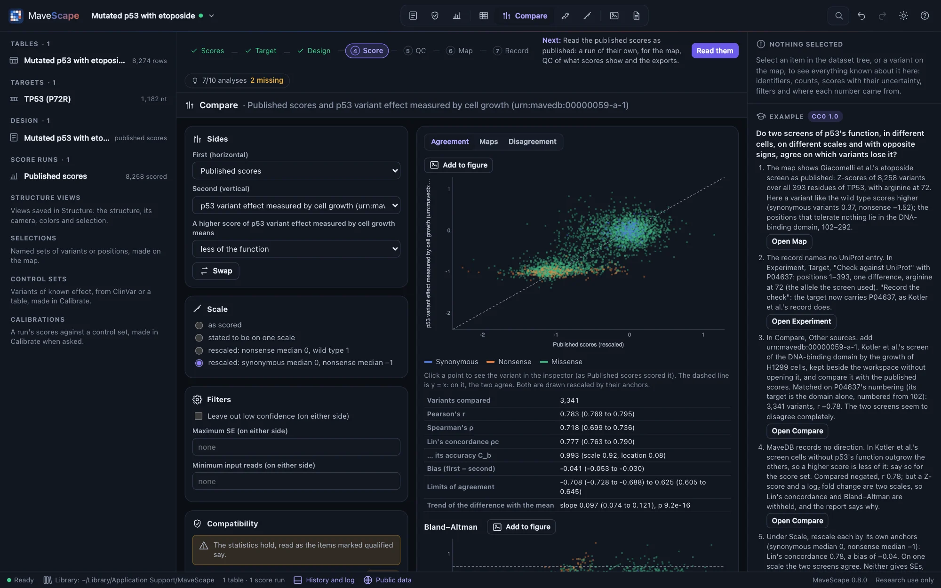
Task: Open the First (horizontal) Published scores dropdown
Action: tap(296, 171)
